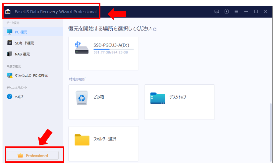The height and width of the screenshot is (167, 277).
Task: Click the SSD-PGCU3-A usage progress bar
Action: click(114, 49)
